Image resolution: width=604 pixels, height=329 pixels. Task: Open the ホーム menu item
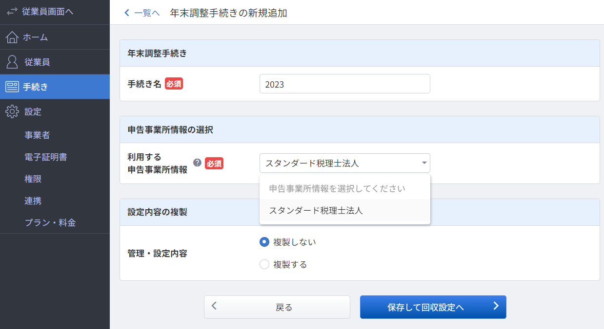point(55,37)
